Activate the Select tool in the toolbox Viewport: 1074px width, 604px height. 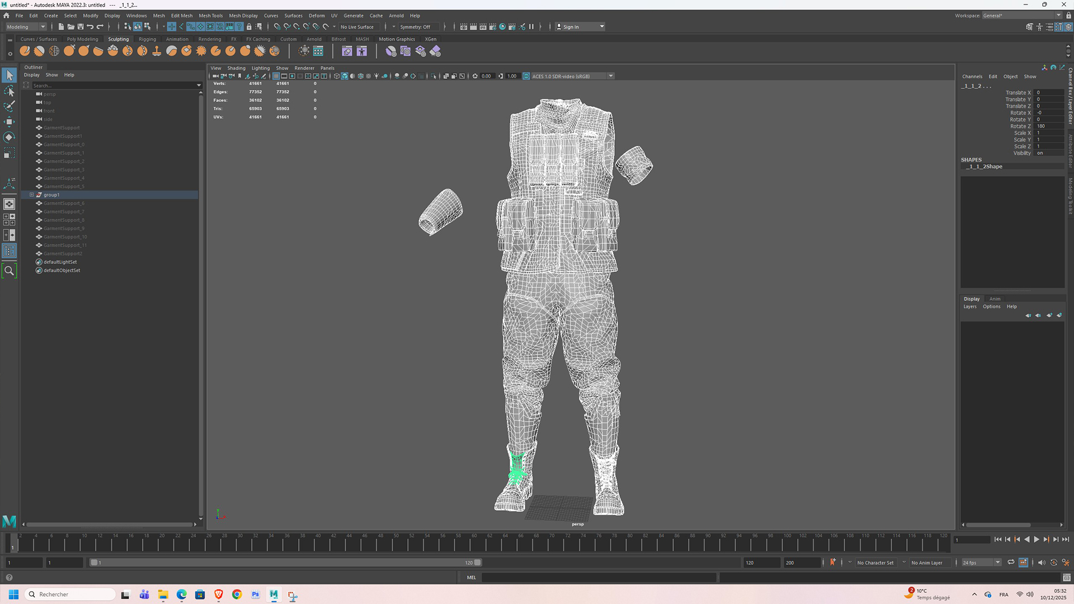[9, 75]
